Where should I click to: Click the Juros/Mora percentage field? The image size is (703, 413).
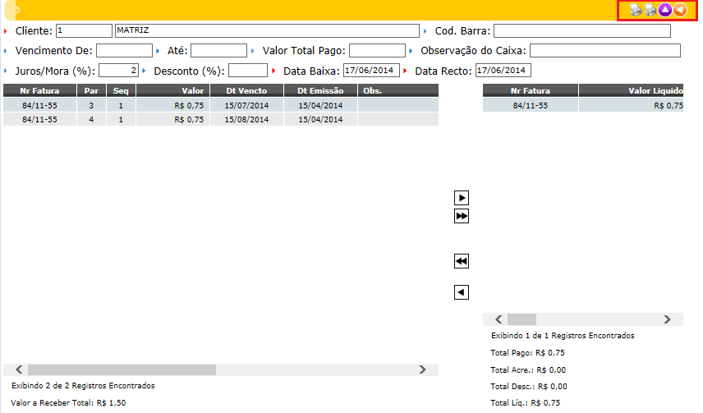point(119,71)
